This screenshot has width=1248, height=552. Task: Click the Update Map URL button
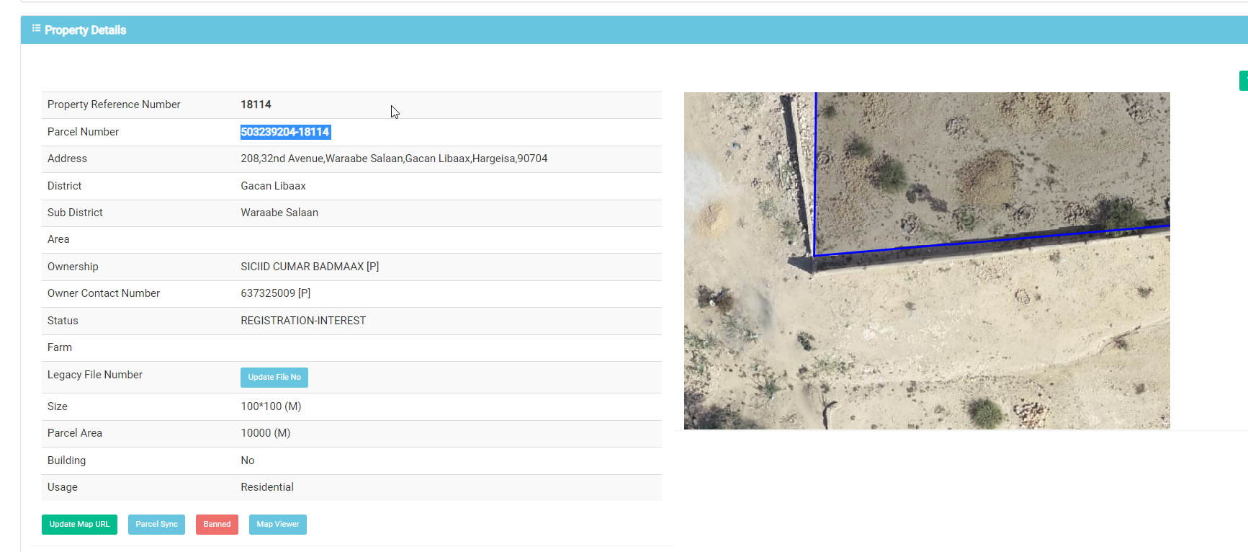(79, 525)
